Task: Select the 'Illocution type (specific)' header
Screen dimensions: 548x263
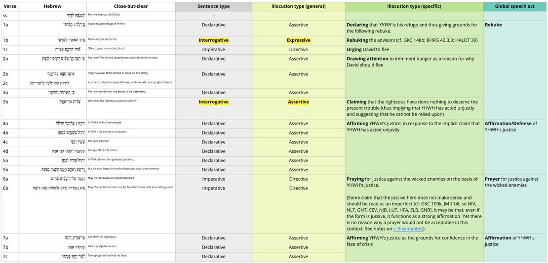Action: 414,6
